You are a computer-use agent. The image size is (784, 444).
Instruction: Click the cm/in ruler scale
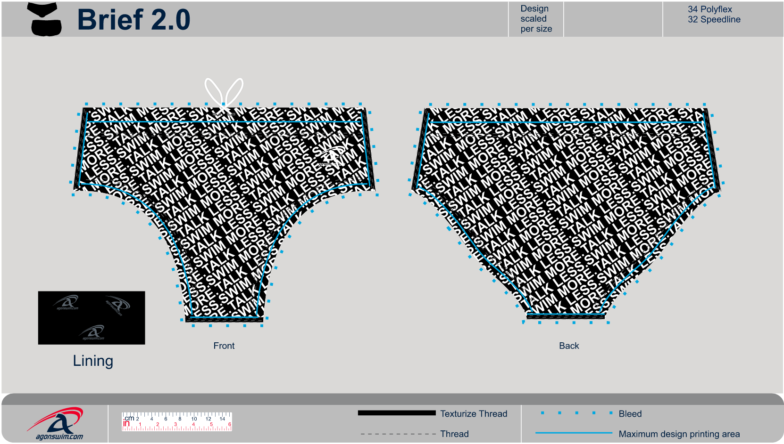(x=177, y=421)
